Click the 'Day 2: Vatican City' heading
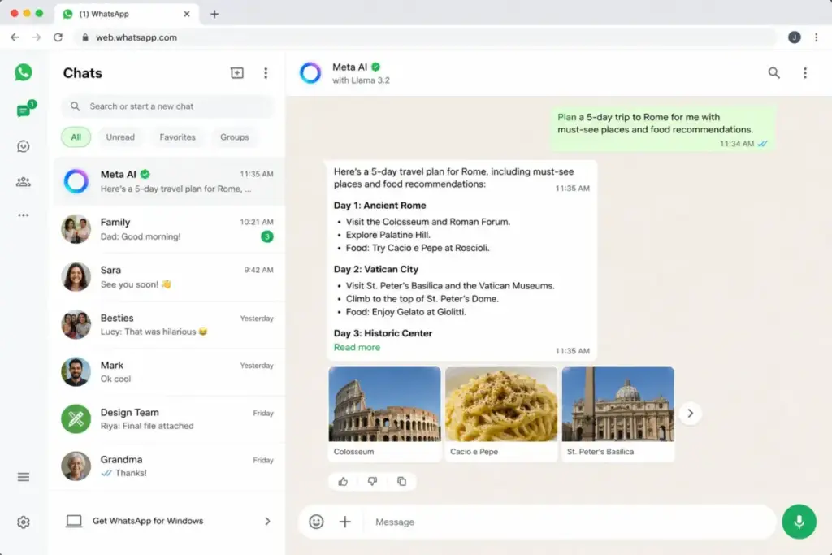832x555 pixels. point(375,269)
